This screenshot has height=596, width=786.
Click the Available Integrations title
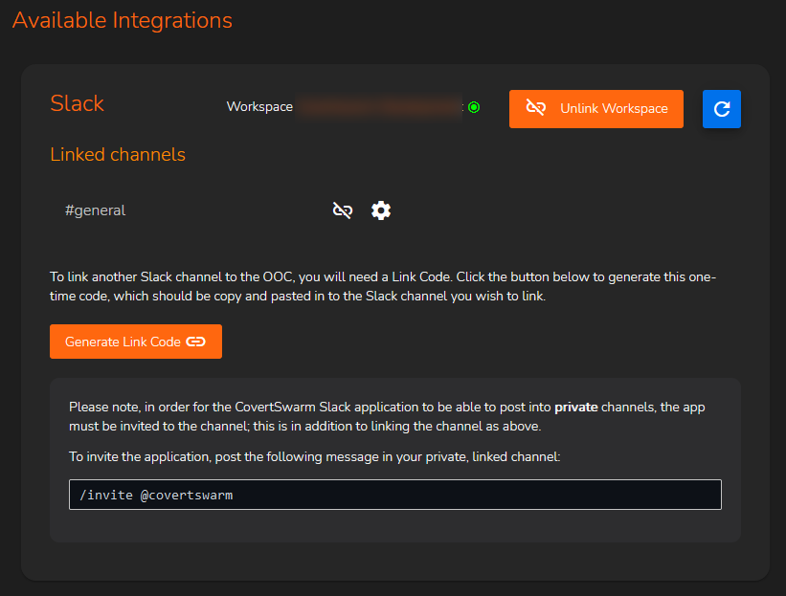tap(123, 20)
